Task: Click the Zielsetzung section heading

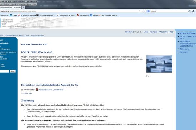Action: coord(28,101)
